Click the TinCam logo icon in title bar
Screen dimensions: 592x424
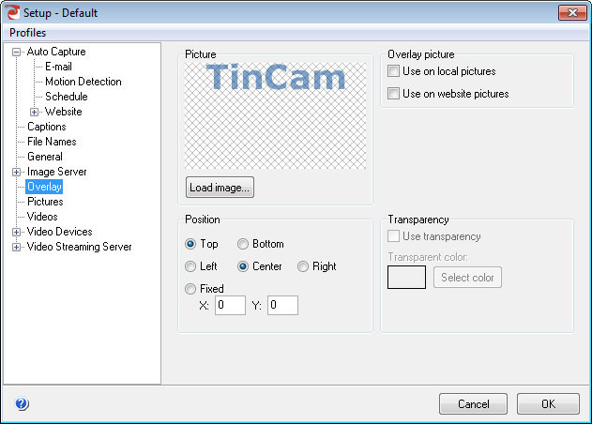tap(12, 12)
